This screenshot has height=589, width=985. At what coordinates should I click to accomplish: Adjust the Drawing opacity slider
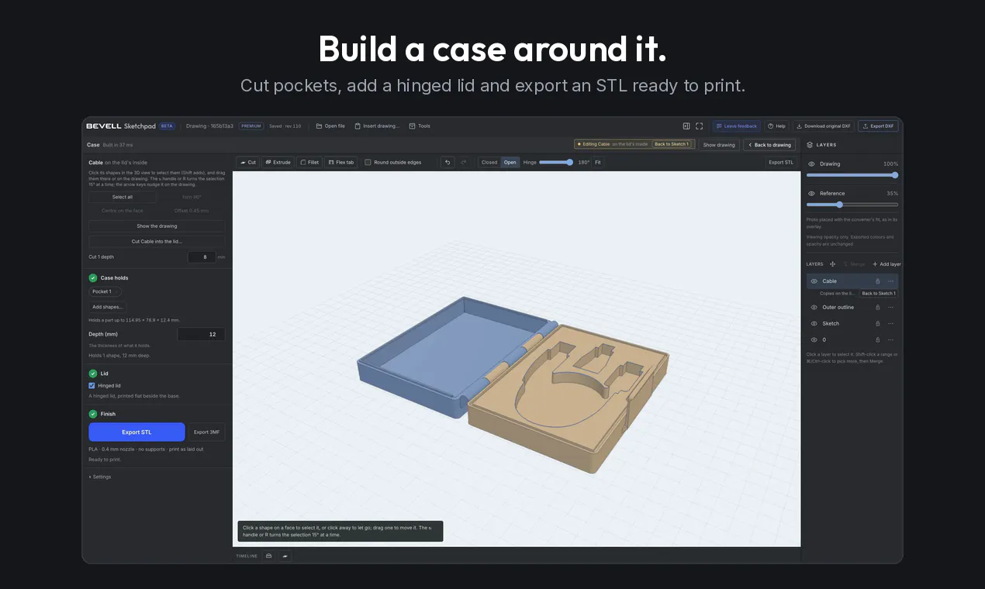[x=852, y=175]
